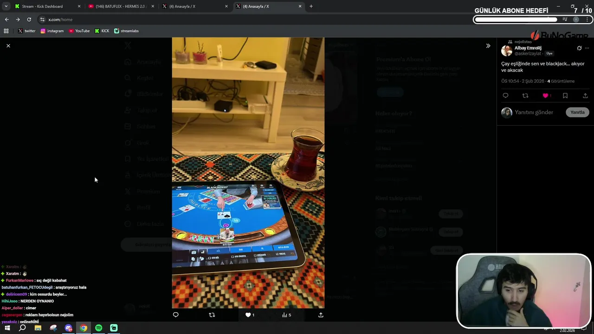The width and height of the screenshot is (594, 334).
Task: Open the streamlabs bookmark
Action: click(126, 31)
